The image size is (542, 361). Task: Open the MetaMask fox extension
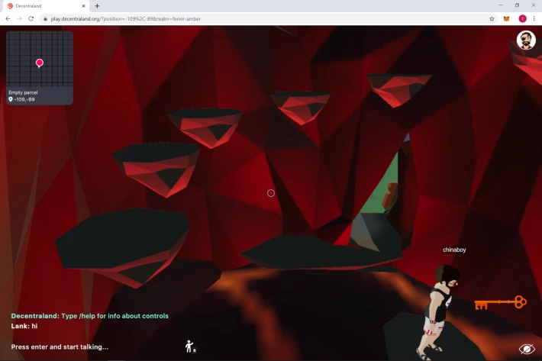pyautogui.click(x=506, y=18)
